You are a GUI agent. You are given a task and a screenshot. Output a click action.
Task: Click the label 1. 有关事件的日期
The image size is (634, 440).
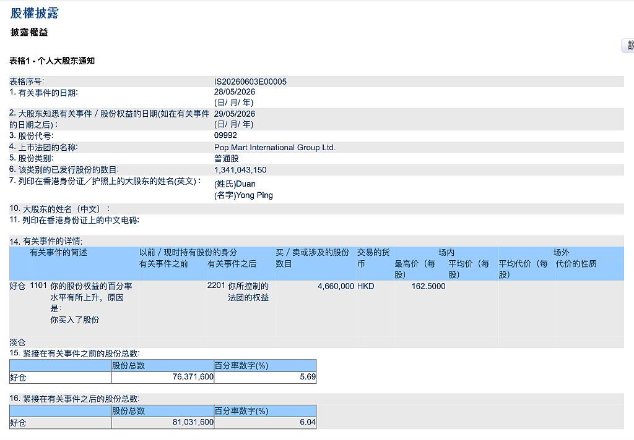pyautogui.click(x=44, y=93)
